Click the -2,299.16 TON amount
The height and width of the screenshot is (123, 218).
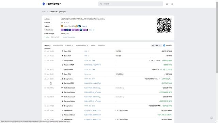pos(166,51)
